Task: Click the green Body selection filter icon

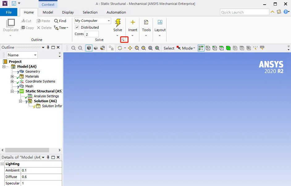Action: (x=228, y=48)
